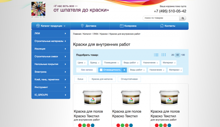Switch to list view icon
220x127 pixels.
pyautogui.click(x=156, y=55)
